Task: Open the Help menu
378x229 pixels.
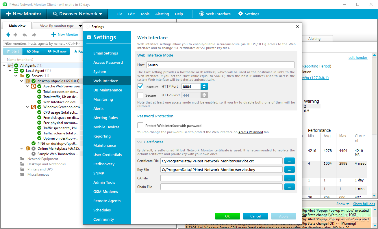Action: [x=179, y=14]
